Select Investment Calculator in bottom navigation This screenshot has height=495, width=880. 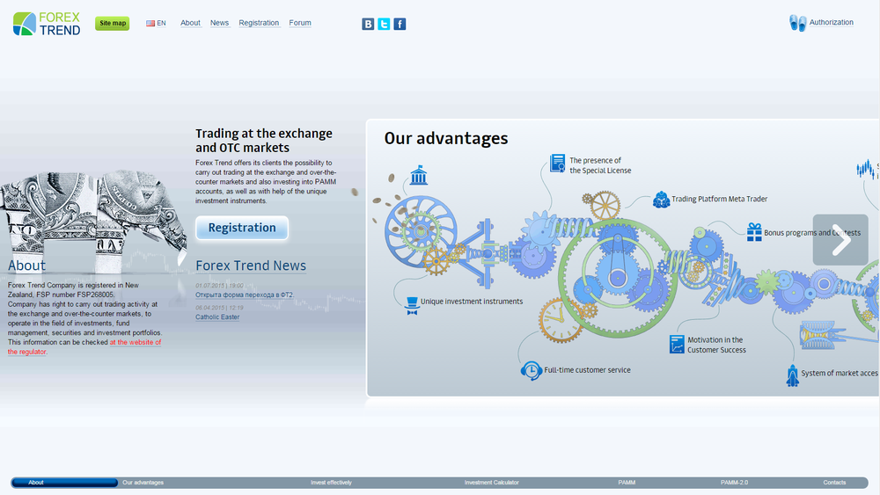tap(492, 483)
